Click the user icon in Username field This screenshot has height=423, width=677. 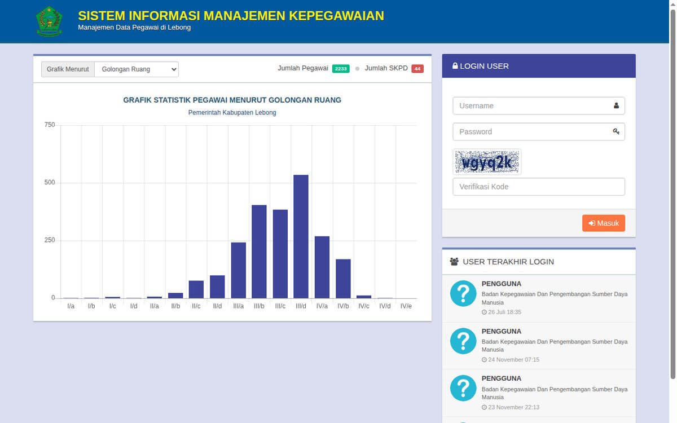(616, 105)
